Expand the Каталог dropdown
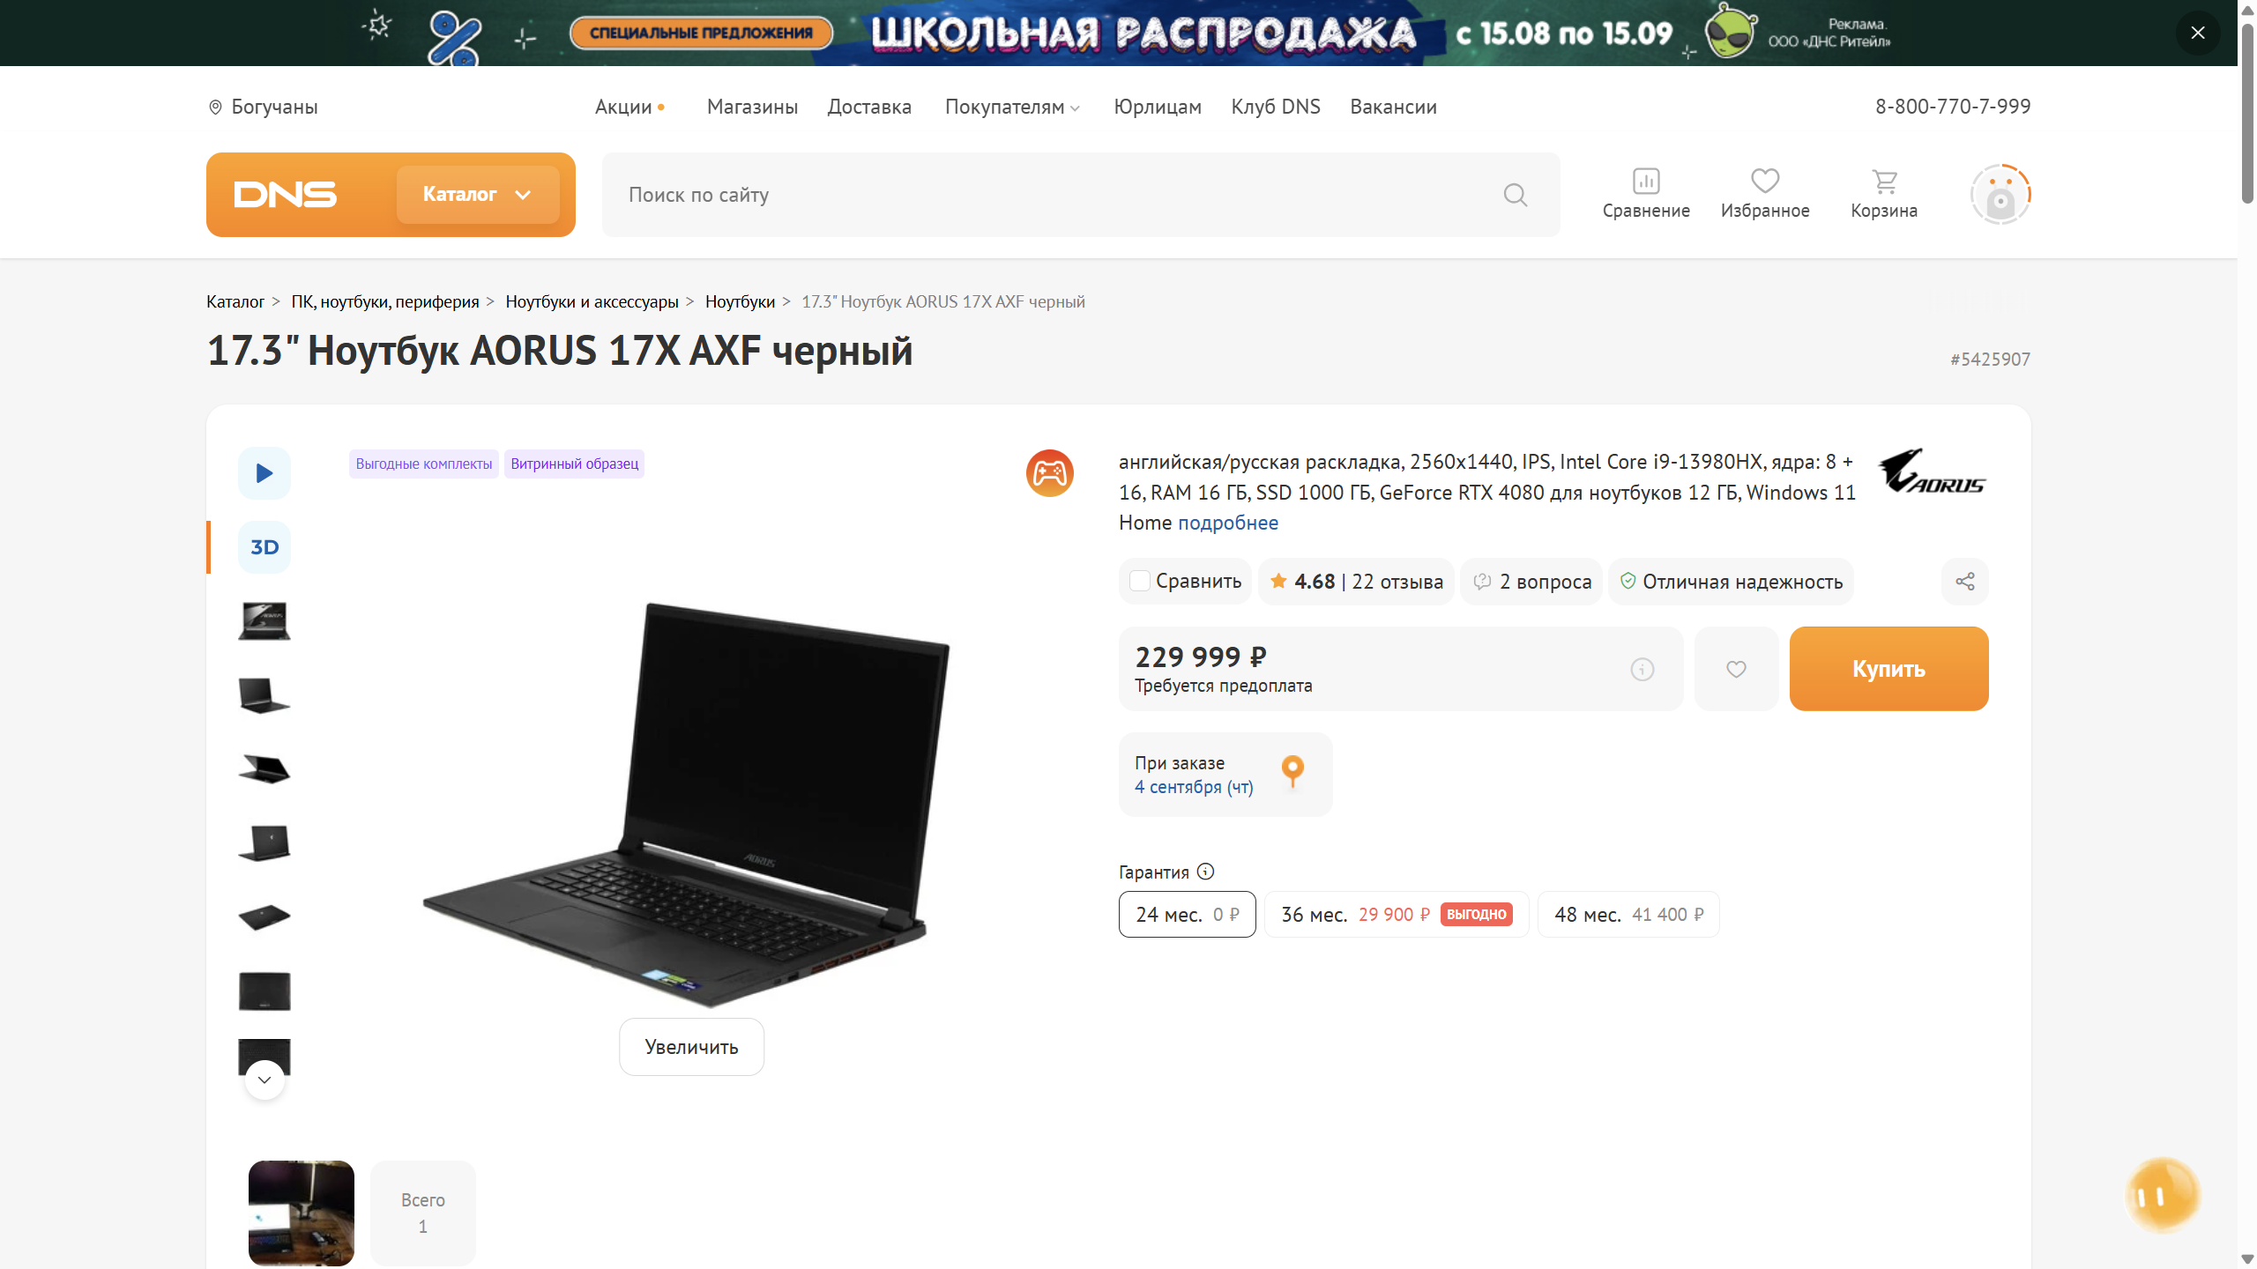Viewport: 2257px width, 1269px height. [478, 195]
